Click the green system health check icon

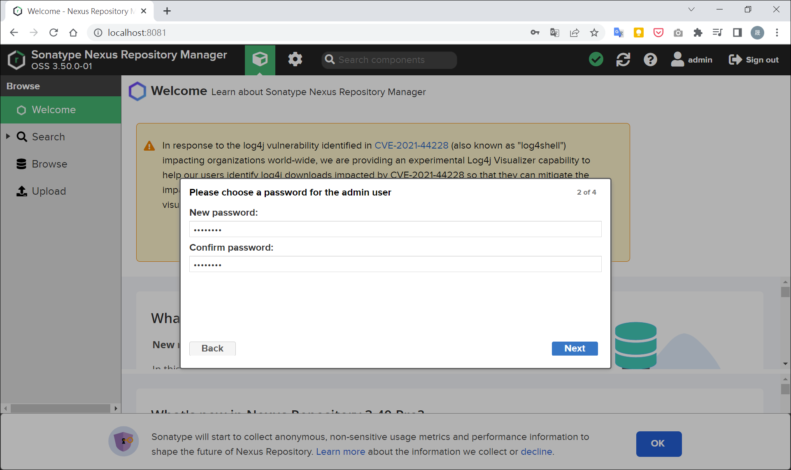pyautogui.click(x=596, y=59)
